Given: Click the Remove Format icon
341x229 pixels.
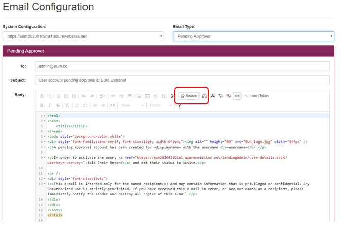Looking at the screenshot, I should click(x=67, y=105).
